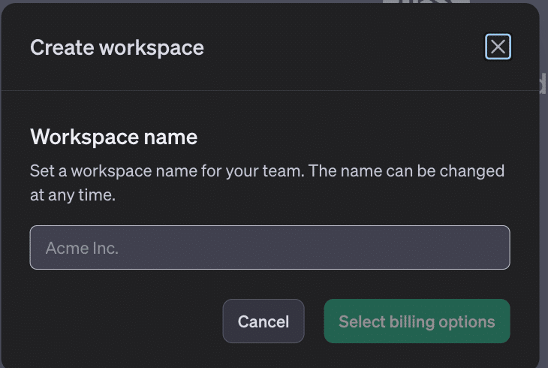
Task: Click Select billing options button
Action: (x=417, y=321)
